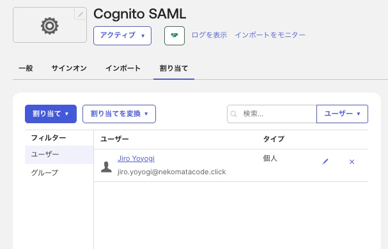Click the magnifier icon in search box

tap(233, 114)
